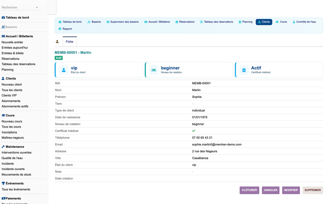Click the swimmer icon in the beginner card
The width and height of the screenshot is (330, 204).
point(154,70)
